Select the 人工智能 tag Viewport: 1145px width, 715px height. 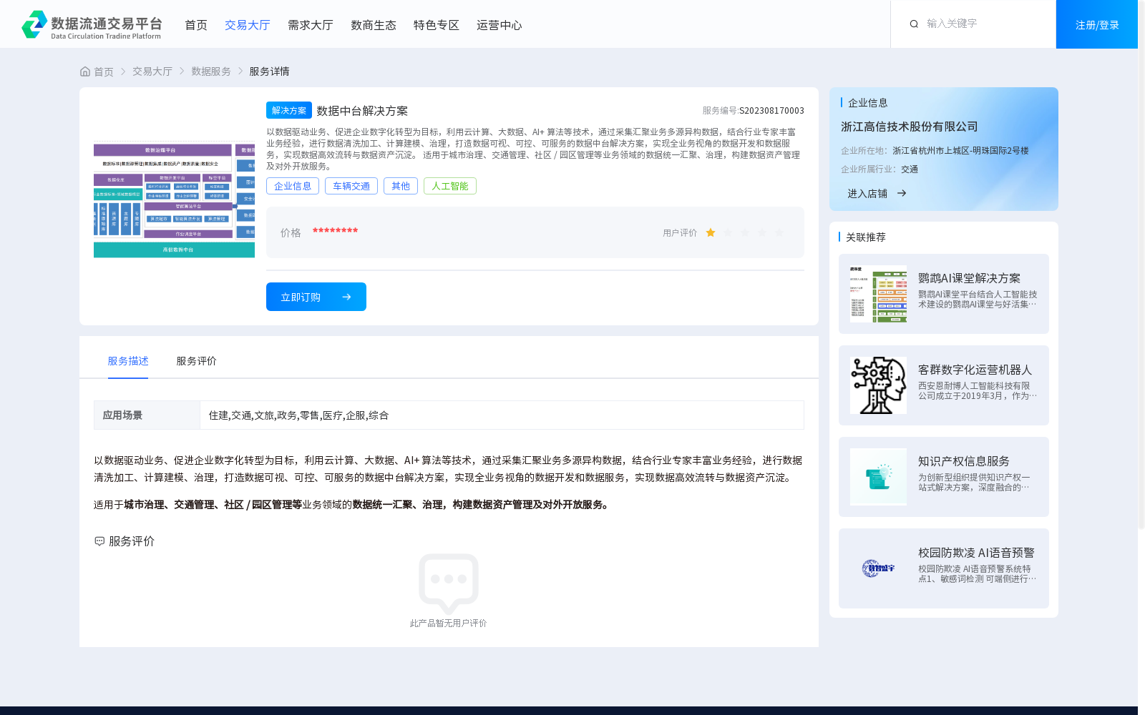[x=450, y=186]
